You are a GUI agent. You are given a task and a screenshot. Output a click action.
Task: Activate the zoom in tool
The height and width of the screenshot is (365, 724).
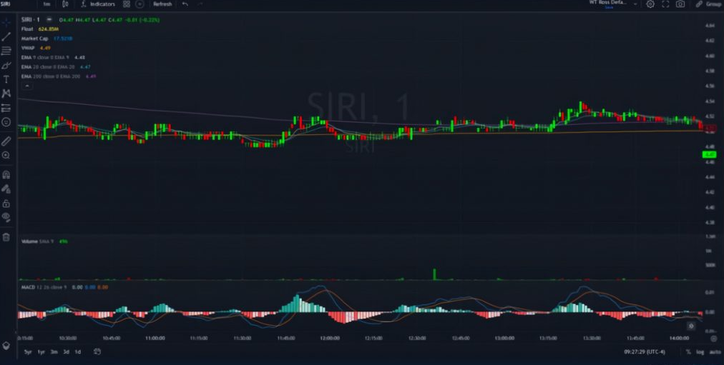tap(6, 156)
